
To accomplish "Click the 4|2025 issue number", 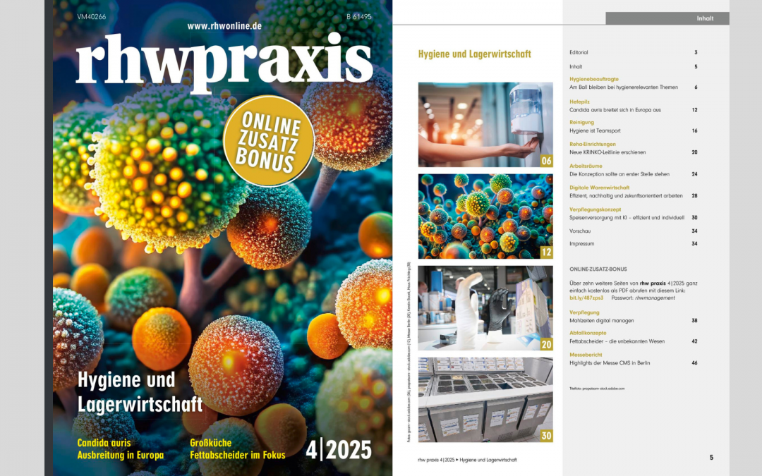I will click(340, 450).
